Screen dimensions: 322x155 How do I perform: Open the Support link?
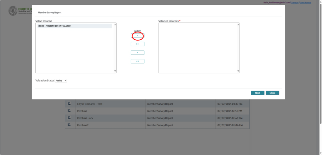(x=295, y=2)
